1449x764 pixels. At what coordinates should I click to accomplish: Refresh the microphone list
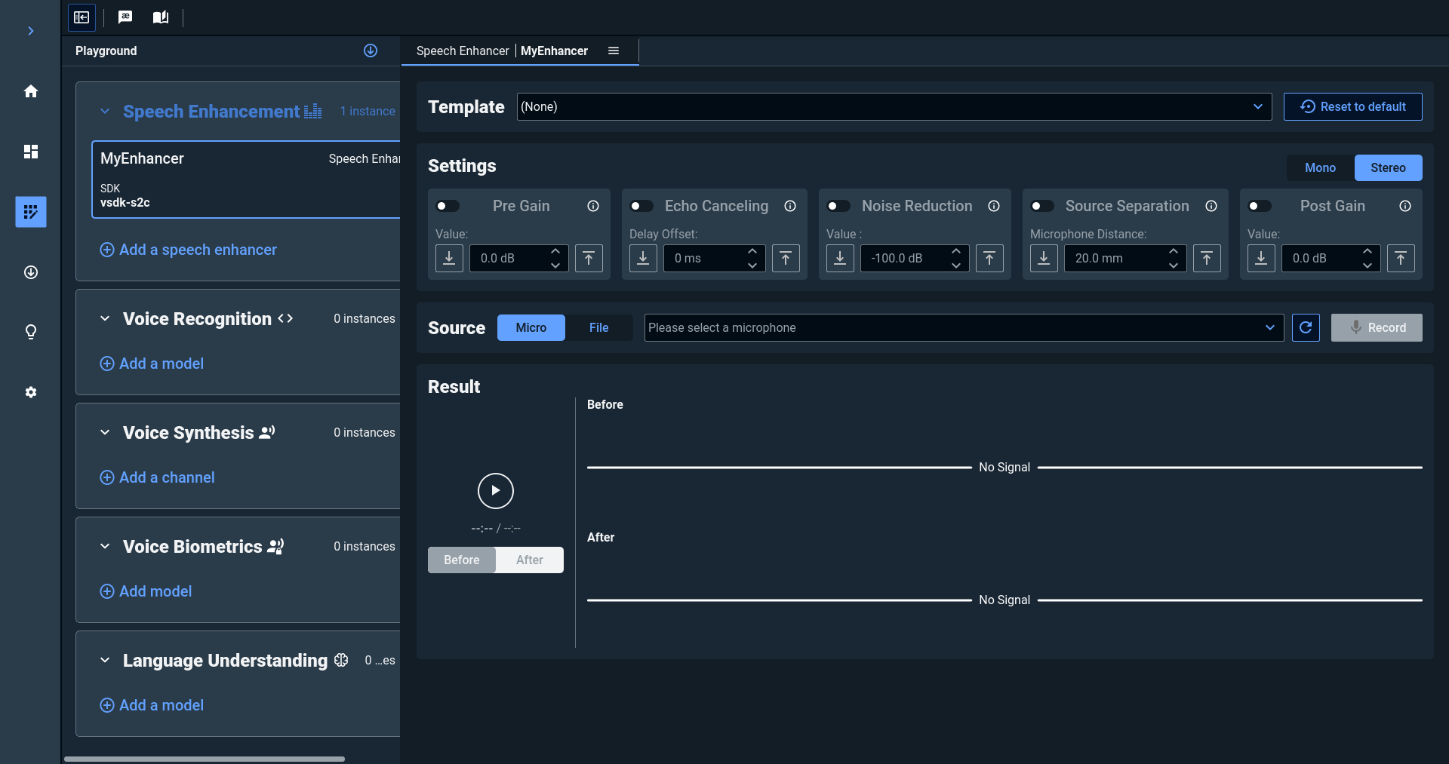(1306, 327)
